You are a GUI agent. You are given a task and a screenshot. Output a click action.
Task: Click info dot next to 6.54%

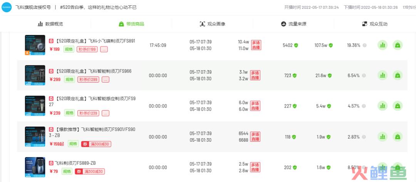coord(364,76)
